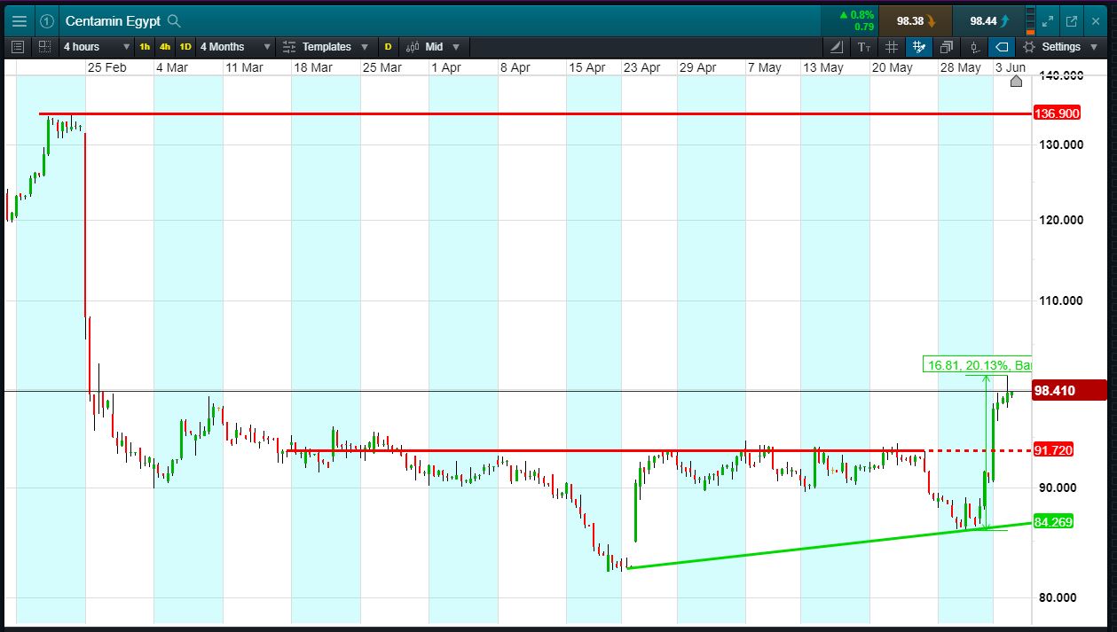Open the Templates dropdown
The width and height of the screenshot is (1117, 632).
click(325, 47)
